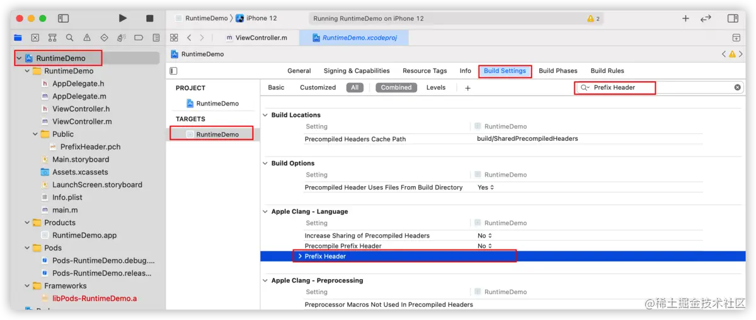Open AppDelegate.m in the navigator

pyautogui.click(x=79, y=96)
